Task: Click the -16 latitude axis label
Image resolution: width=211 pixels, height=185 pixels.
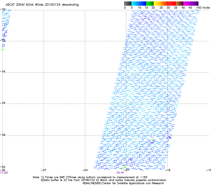Action: [x=3, y=103]
